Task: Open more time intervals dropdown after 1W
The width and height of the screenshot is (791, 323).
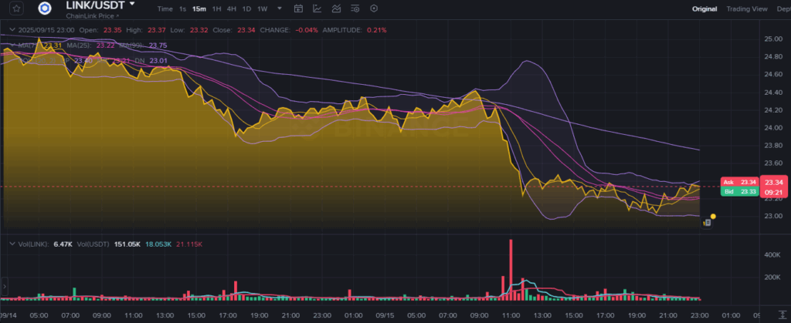Action: (x=278, y=9)
